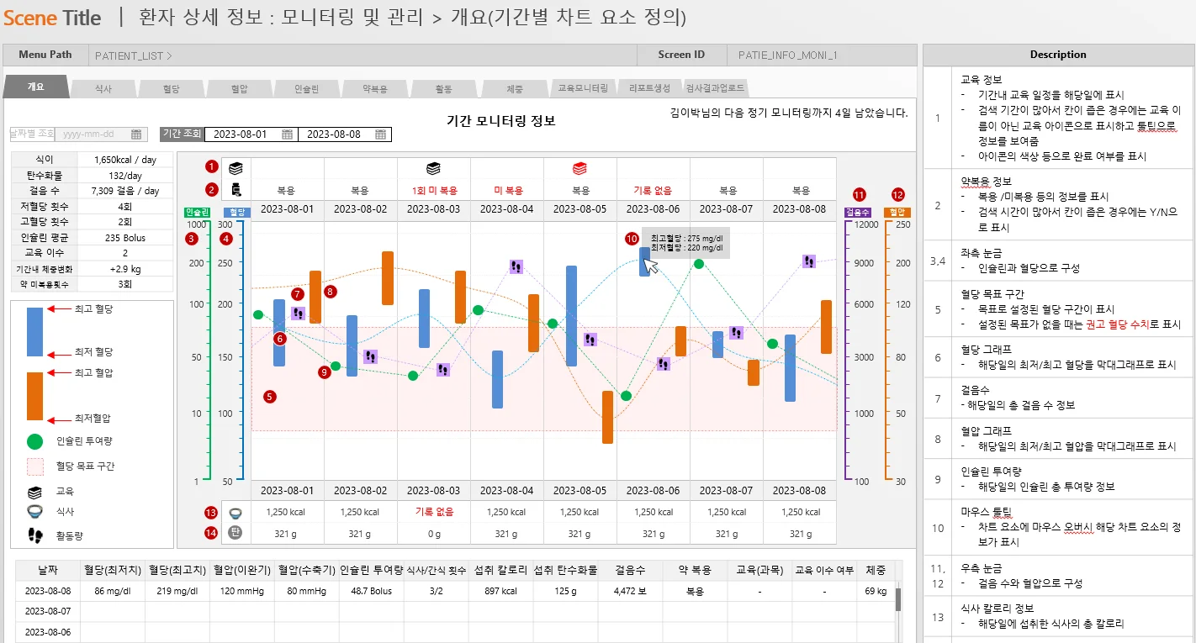Click the education row header icon
1196x643 pixels.
tap(235, 169)
